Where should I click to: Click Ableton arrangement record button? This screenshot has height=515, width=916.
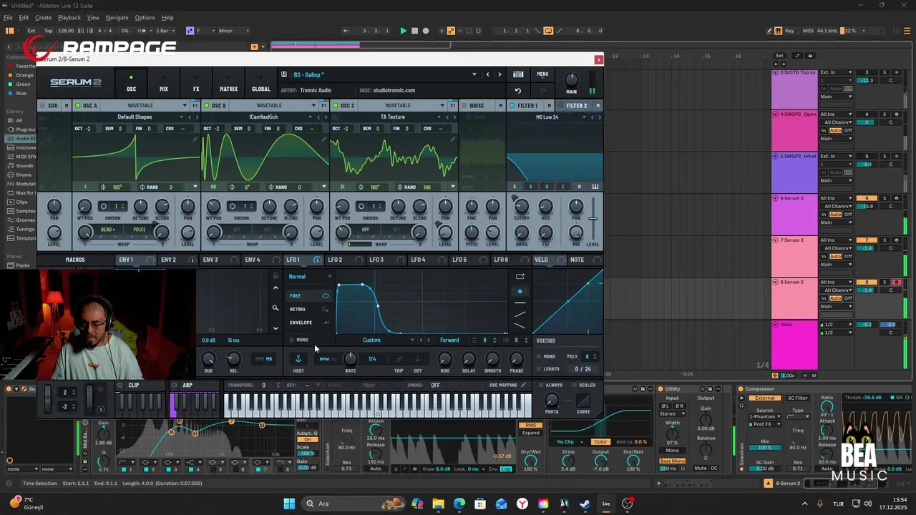[x=426, y=31]
